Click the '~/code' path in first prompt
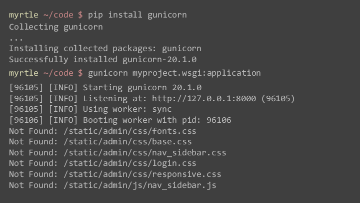The height and width of the screenshot is (203, 360). [58, 15]
